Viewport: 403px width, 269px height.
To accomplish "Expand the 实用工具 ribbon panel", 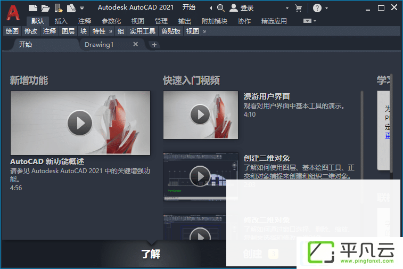I will pos(143,31).
